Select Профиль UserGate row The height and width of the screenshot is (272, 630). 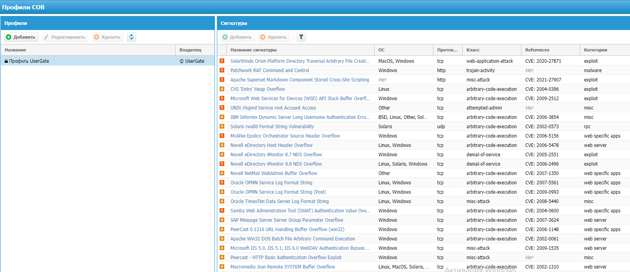pos(107,61)
